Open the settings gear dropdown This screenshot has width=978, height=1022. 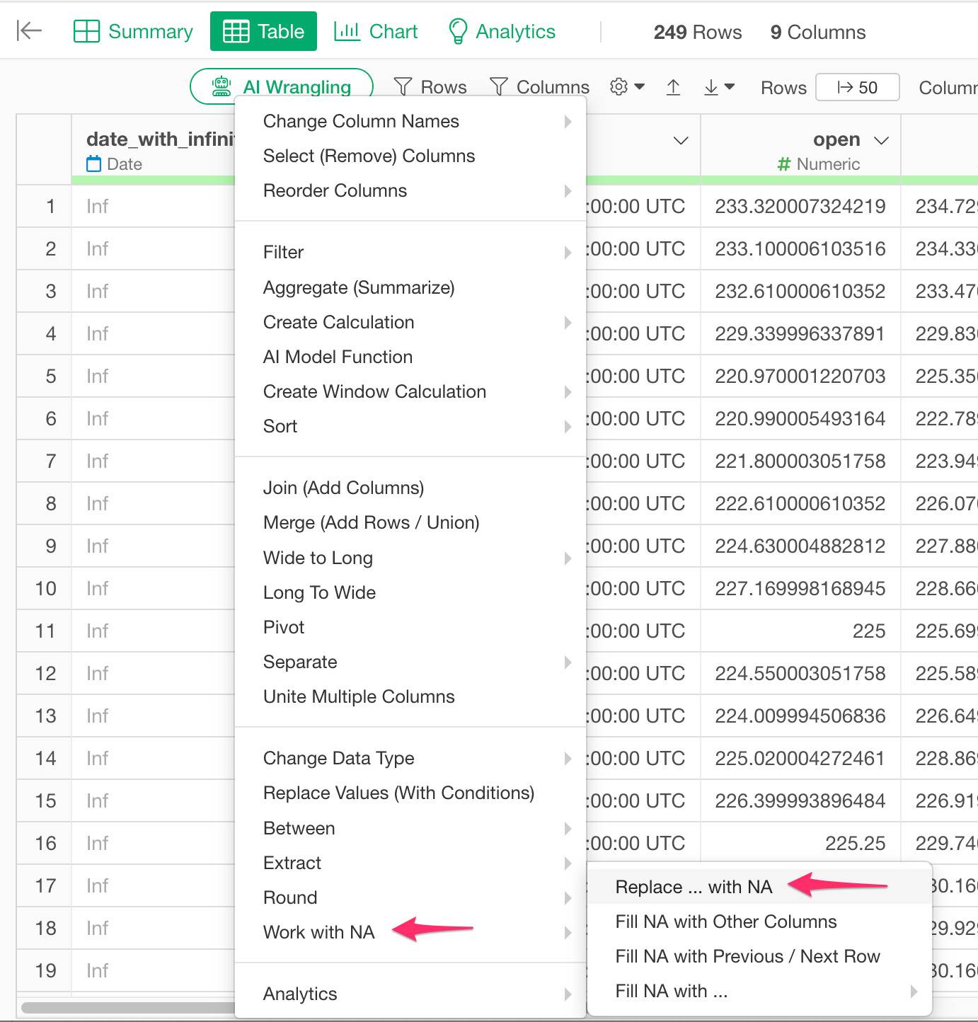click(627, 87)
